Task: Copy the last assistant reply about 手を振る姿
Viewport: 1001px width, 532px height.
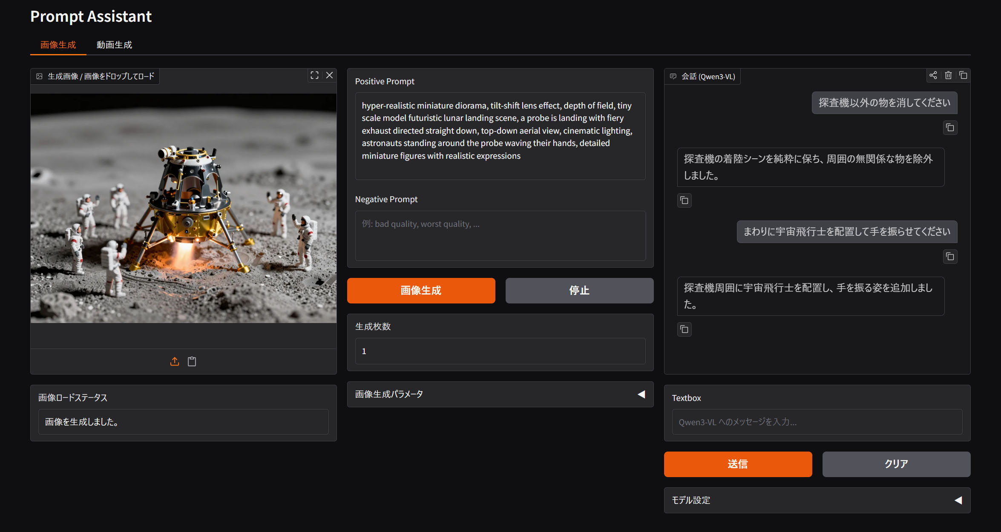Action: (685, 329)
